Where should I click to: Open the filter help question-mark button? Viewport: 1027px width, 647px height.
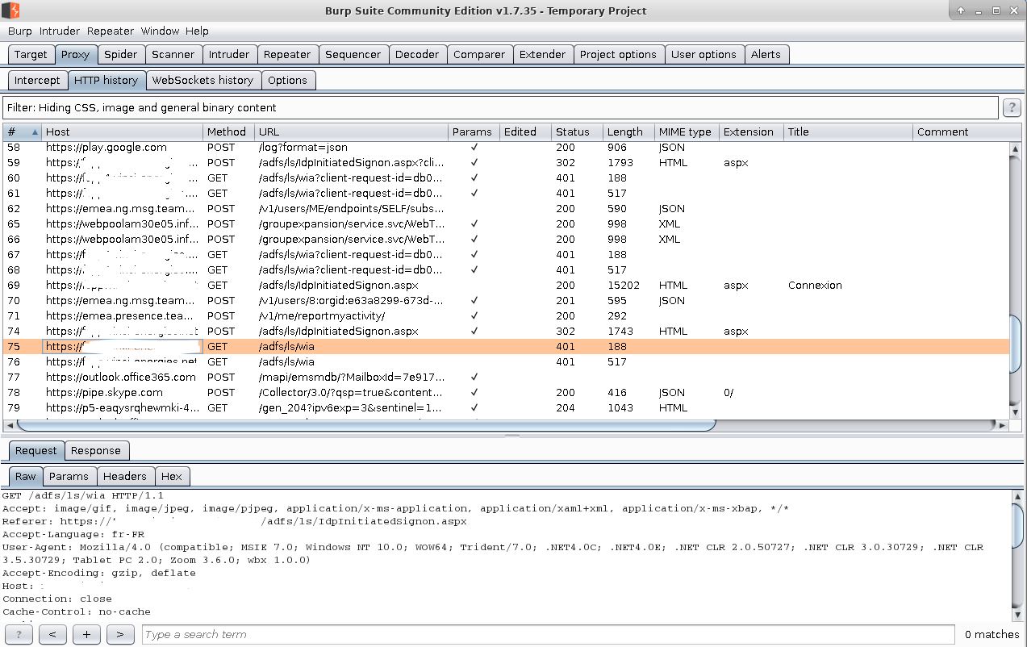click(1012, 108)
